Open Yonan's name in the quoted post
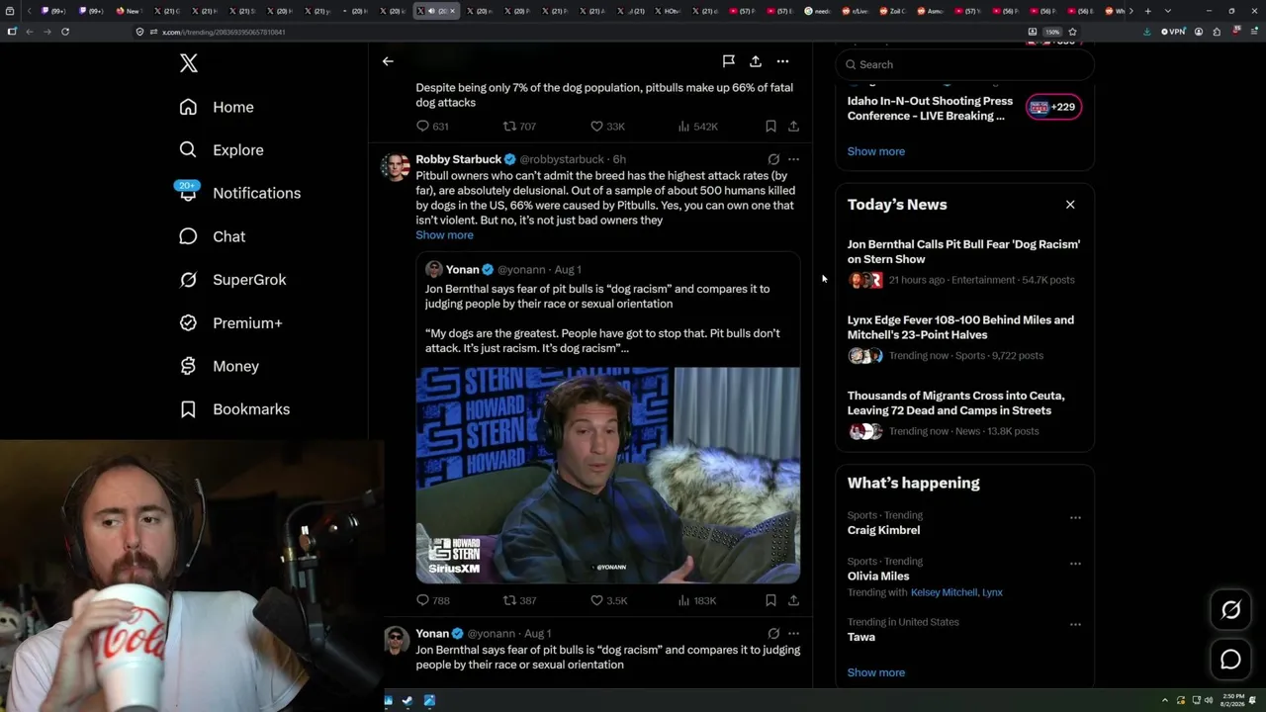The image size is (1266, 712). 462,269
